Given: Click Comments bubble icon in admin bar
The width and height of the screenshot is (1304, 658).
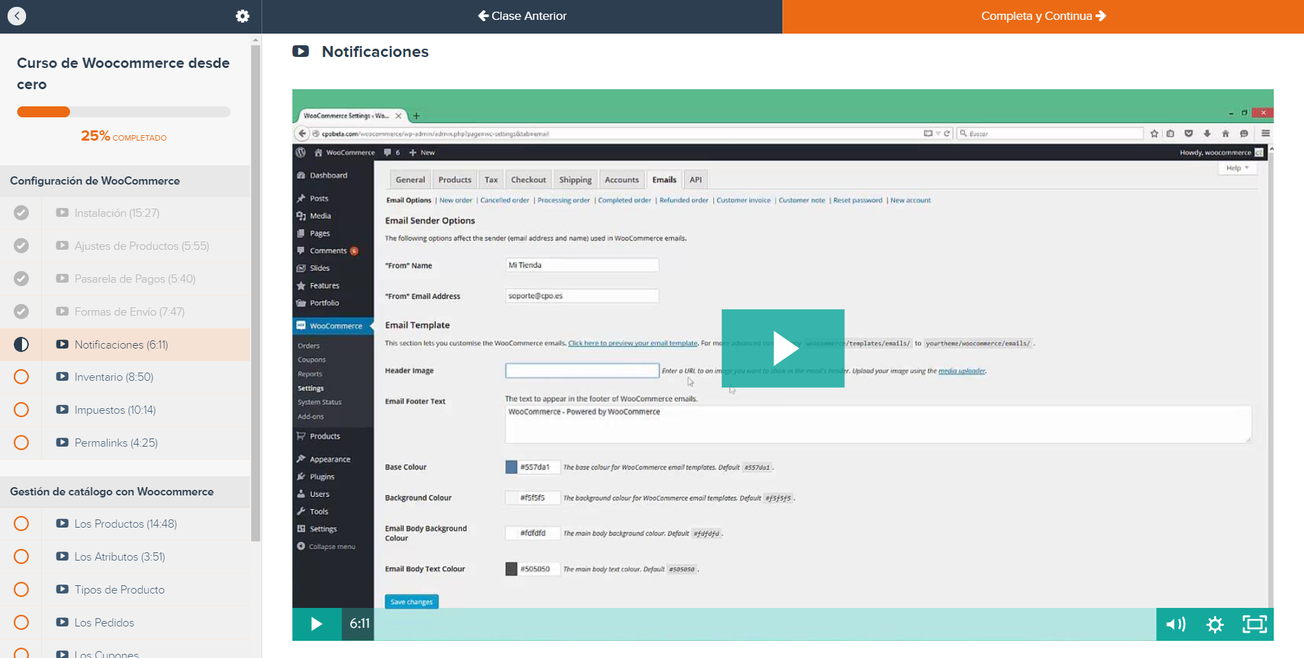Looking at the screenshot, I should pos(388,152).
